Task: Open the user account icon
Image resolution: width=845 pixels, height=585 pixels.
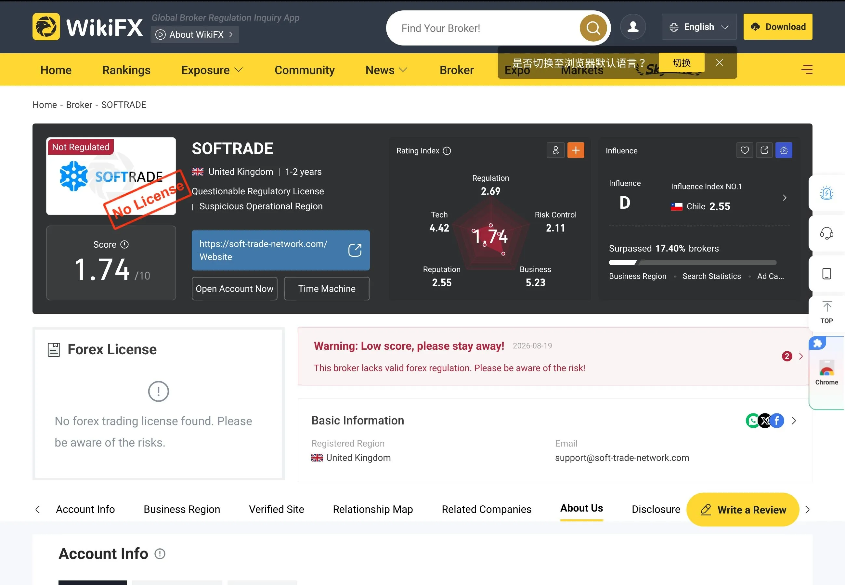Action: point(633,27)
